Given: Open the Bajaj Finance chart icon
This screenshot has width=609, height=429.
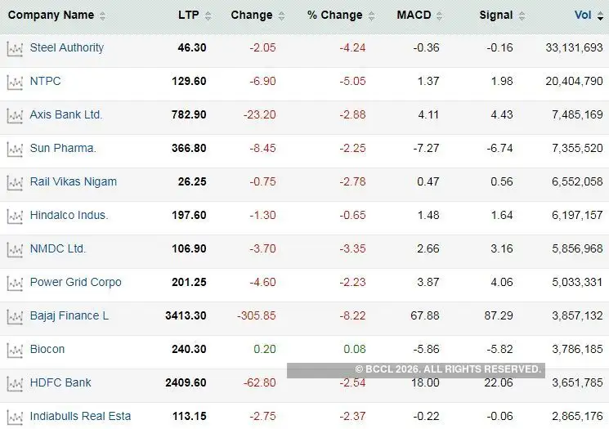Looking at the screenshot, I should tap(14, 316).
